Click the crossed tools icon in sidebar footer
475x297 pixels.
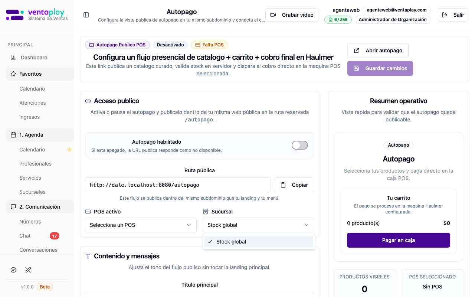click(x=28, y=270)
